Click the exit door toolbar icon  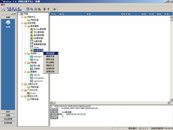click(44, 9)
